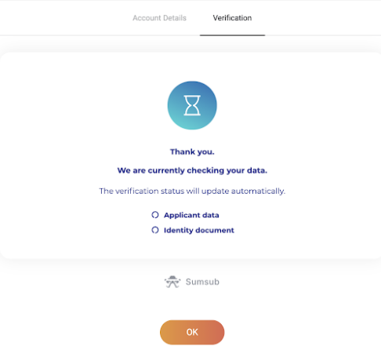Click the spinner icon beside Identity document
The width and height of the screenshot is (381, 350).
(155, 230)
